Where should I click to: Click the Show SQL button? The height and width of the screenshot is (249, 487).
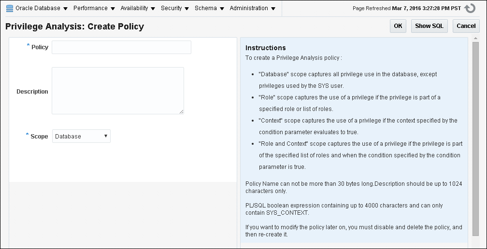(x=430, y=26)
